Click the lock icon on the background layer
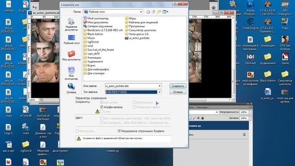 [244, 135]
